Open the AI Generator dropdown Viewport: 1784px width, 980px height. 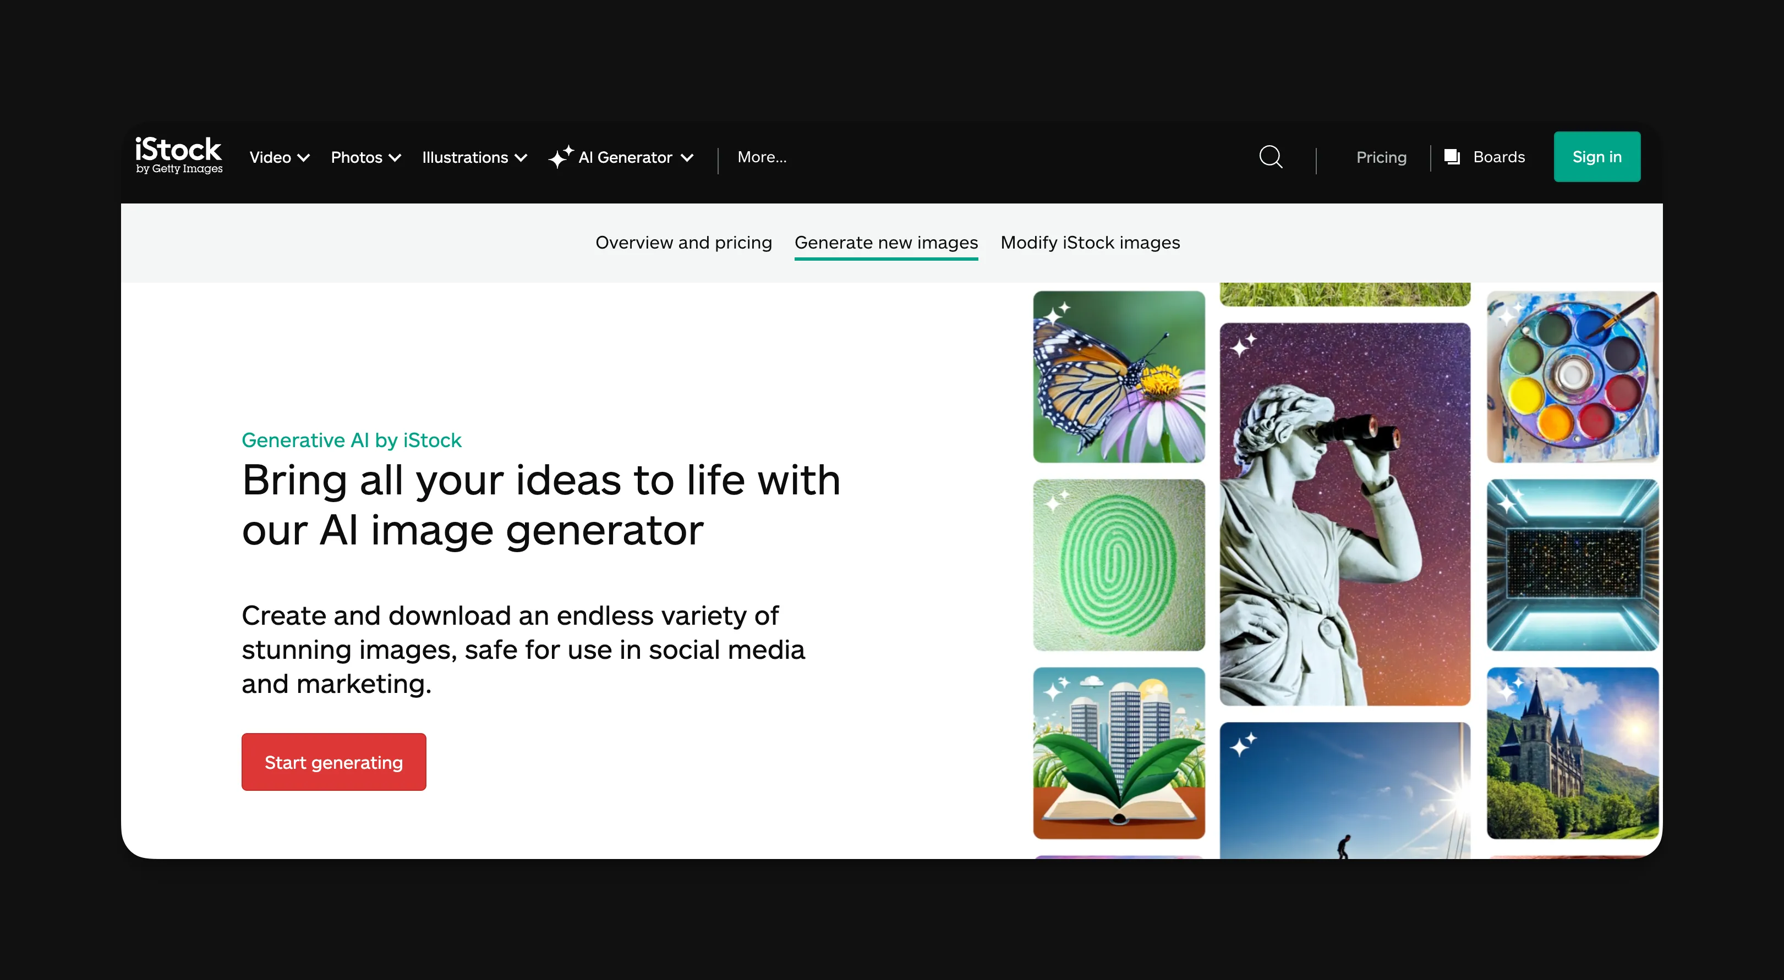click(687, 157)
